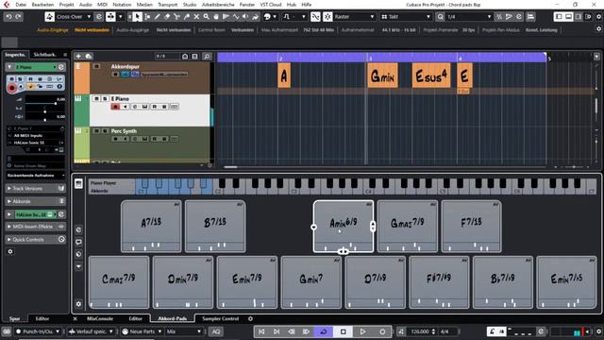Image resolution: width=604 pixels, height=340 pixels.
Task: Click the Stop transport button
Action: pyautogui.click(x=344, y=331)
